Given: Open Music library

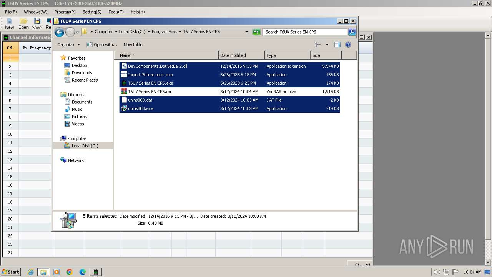Looking at the screenshot, I should click(x=77, y=109).
